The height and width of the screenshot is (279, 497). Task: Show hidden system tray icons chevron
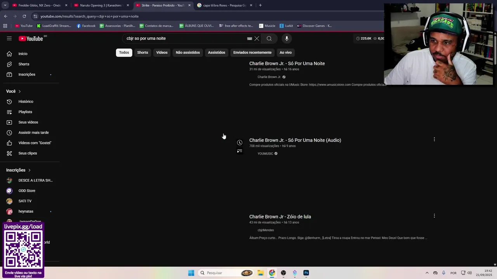[427, 273]
